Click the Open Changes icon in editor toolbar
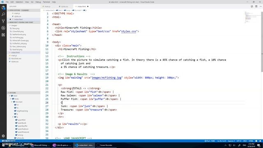Viewport: 263px width, 148px height. [x=252, y=7]
